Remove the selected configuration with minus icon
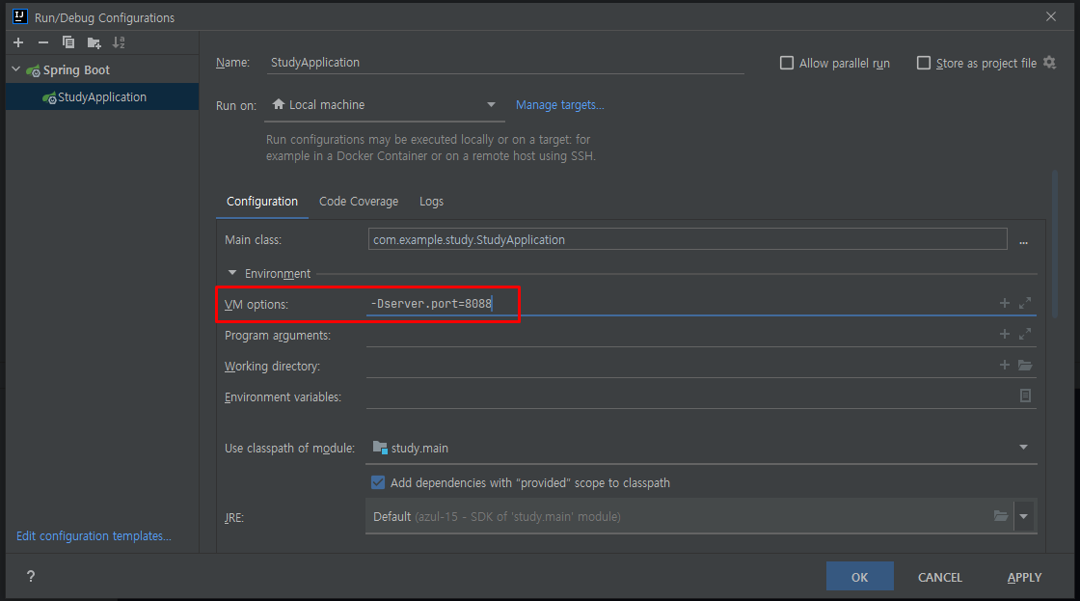The image size is (1080, 601). point(43,42)
